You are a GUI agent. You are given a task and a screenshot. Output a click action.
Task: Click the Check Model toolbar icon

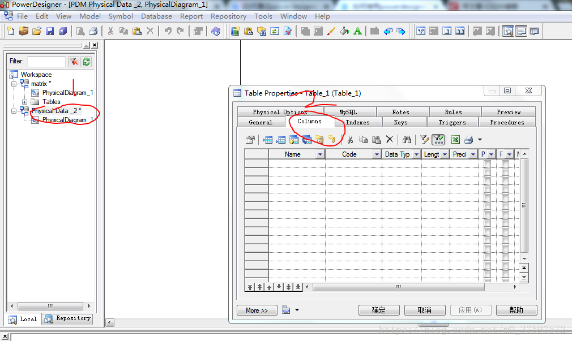[x=288, y=31]
